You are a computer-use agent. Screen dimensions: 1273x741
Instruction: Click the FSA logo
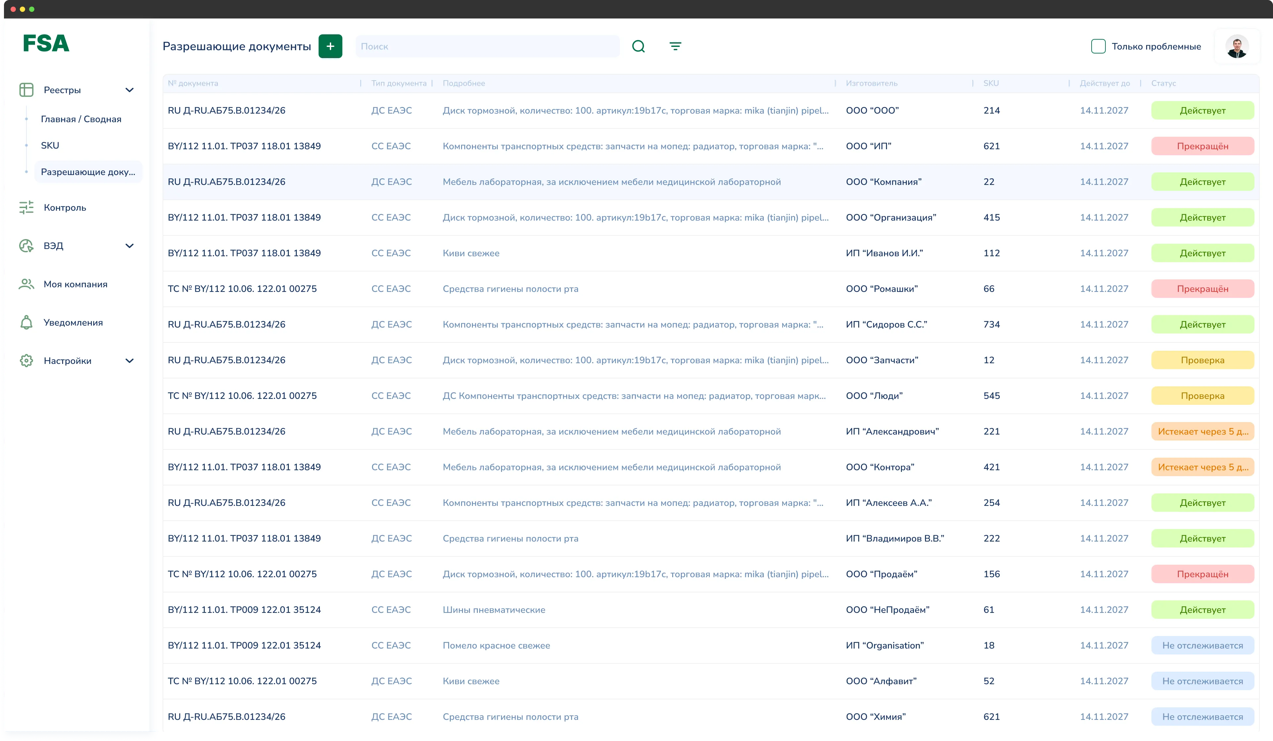(46, 43)
